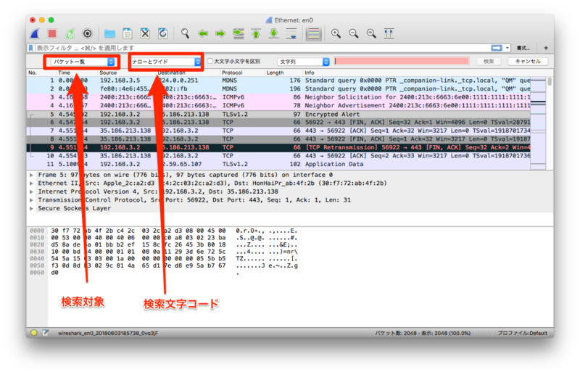Add a filter button with plus

(x=546, y=48)
